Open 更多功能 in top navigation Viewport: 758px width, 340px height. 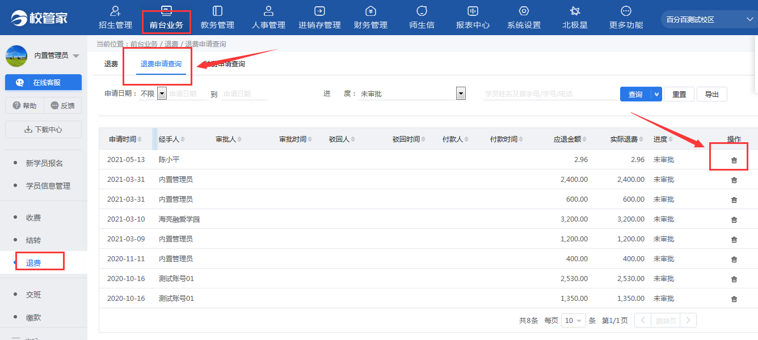pyautogui.click(x=626, y=18)
